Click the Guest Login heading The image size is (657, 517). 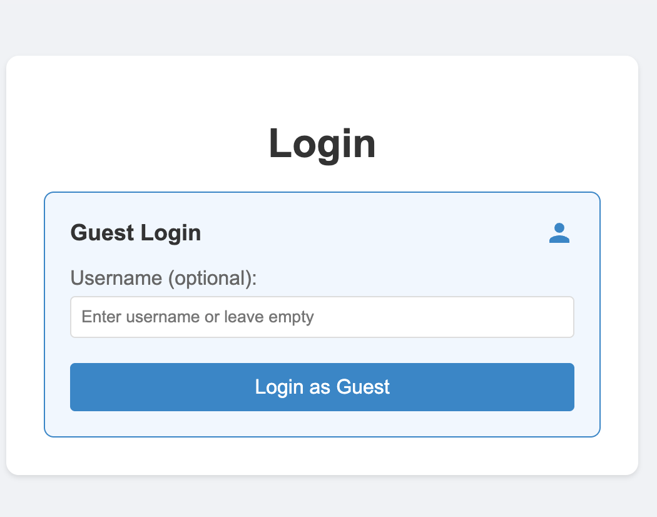(x=136, y=233)
